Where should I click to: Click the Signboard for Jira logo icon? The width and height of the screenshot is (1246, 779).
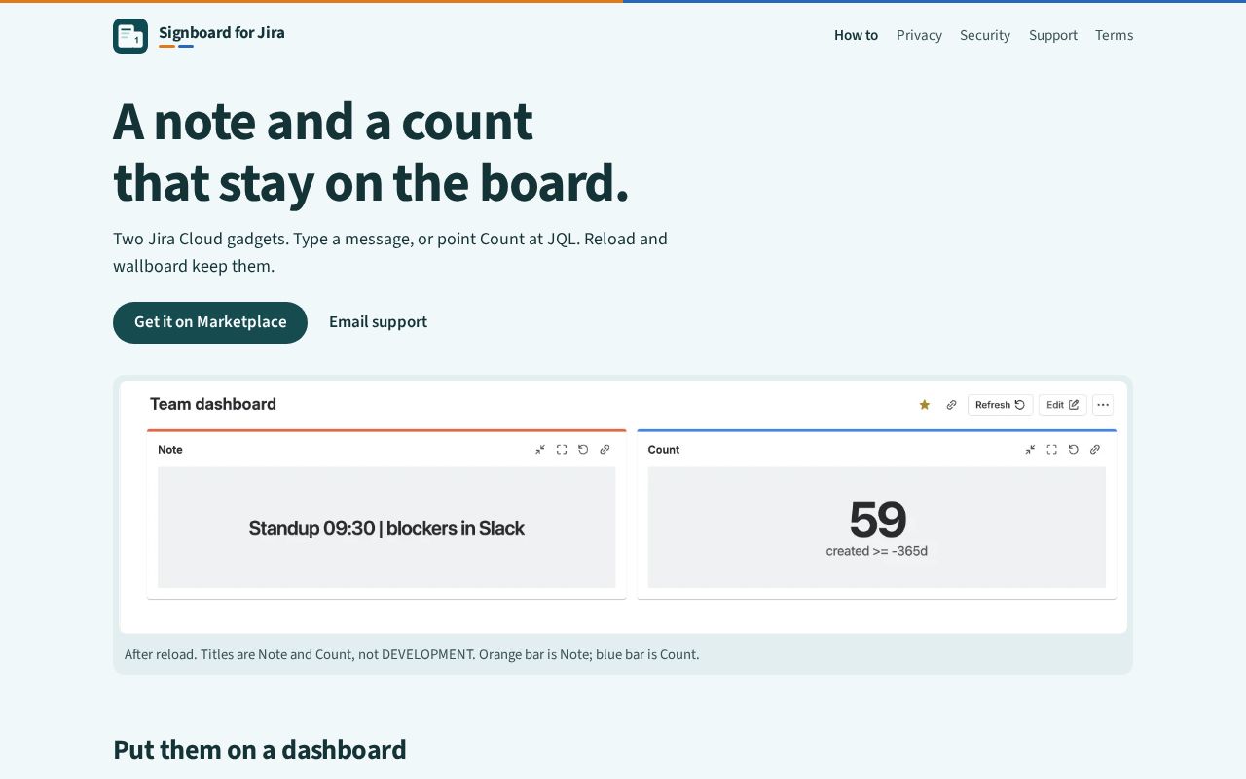pos(130,36)
